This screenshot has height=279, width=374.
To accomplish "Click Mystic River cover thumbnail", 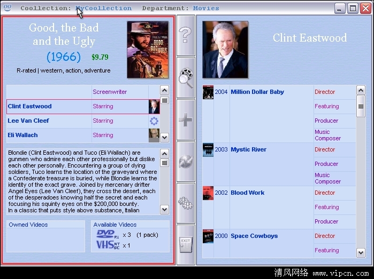I will pos(208,150).
